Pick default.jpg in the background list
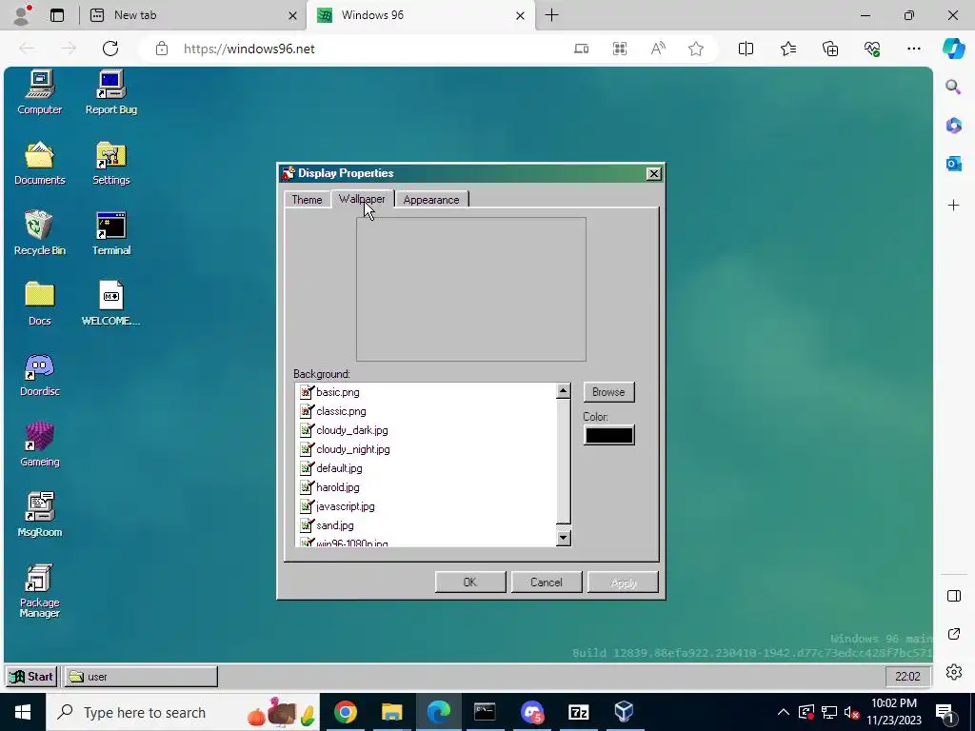This screenshot has width=975, height=731. tap(427, 468)
